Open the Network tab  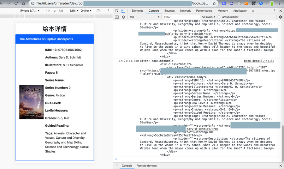coord(185,11)
